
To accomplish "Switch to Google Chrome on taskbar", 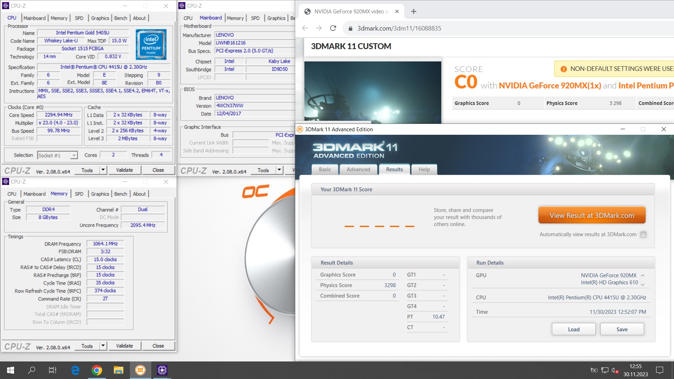I will [x=97, y=370].
